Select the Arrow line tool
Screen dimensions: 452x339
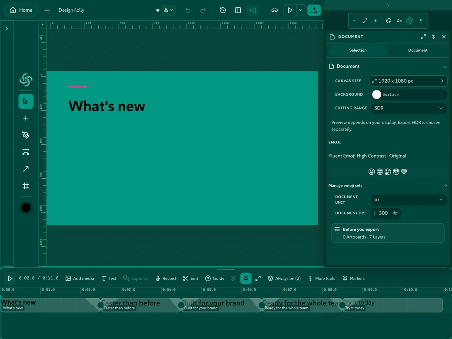click(26, 169)
